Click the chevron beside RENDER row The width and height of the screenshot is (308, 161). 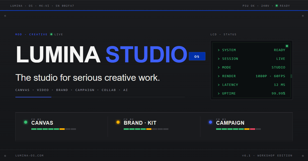[x=219, y=76]
